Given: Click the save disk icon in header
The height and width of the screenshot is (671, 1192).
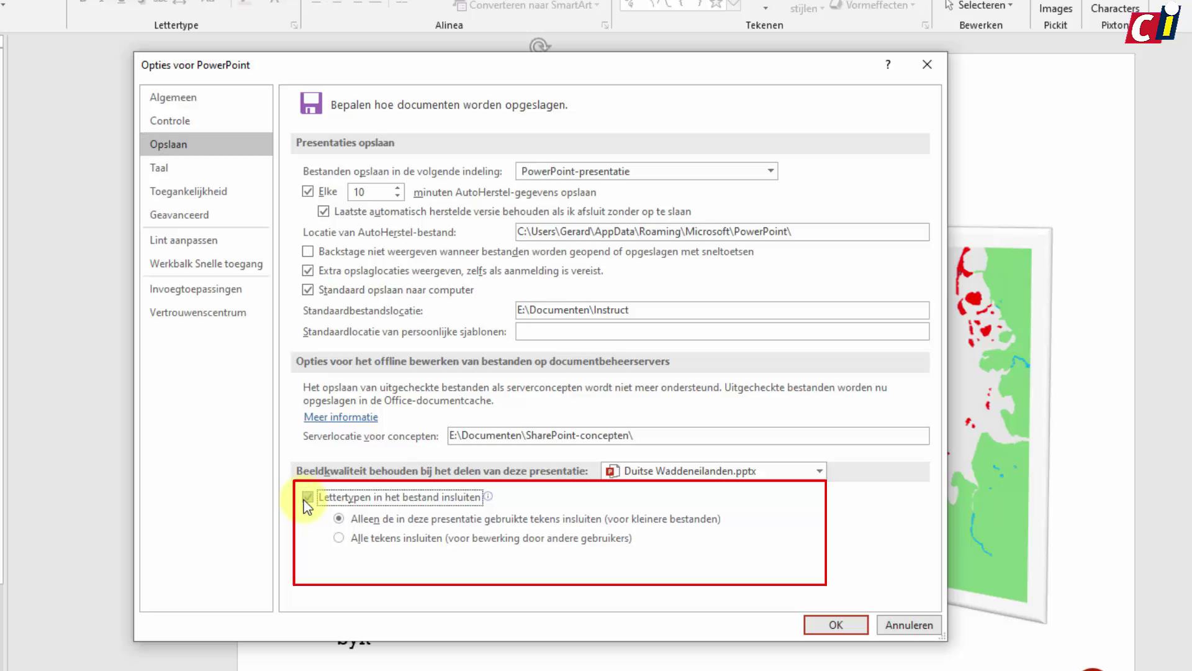Looking at the screenshot, I should 311,103.
